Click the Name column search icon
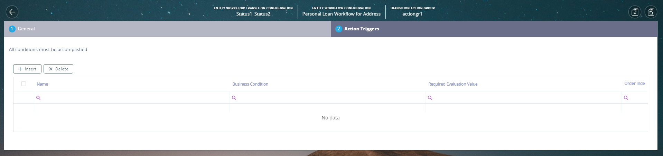Image resolution: width=663 pixels, height=156 pixels. [38, 98]
